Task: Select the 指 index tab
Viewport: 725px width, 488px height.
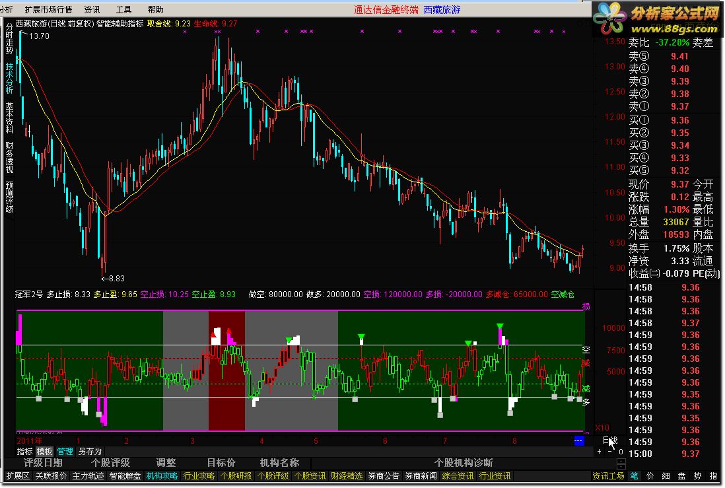Action: pyautogui.click(x=713, y=476)
